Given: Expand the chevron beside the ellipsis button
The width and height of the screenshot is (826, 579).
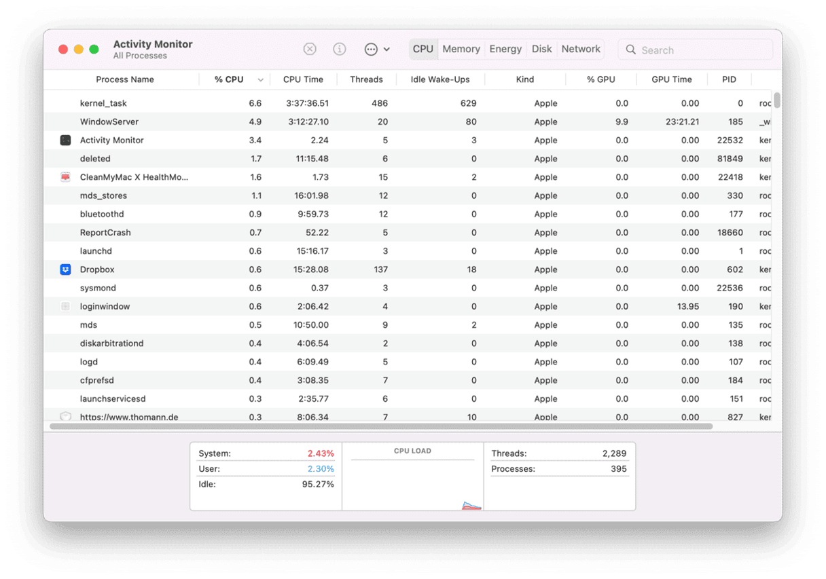Looking at the screenshot, I should click(387, 50).
